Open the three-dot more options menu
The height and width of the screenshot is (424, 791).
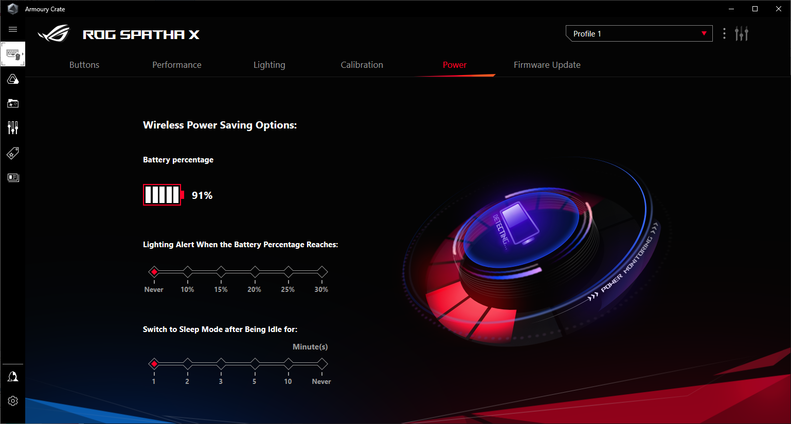pos(724,33)
